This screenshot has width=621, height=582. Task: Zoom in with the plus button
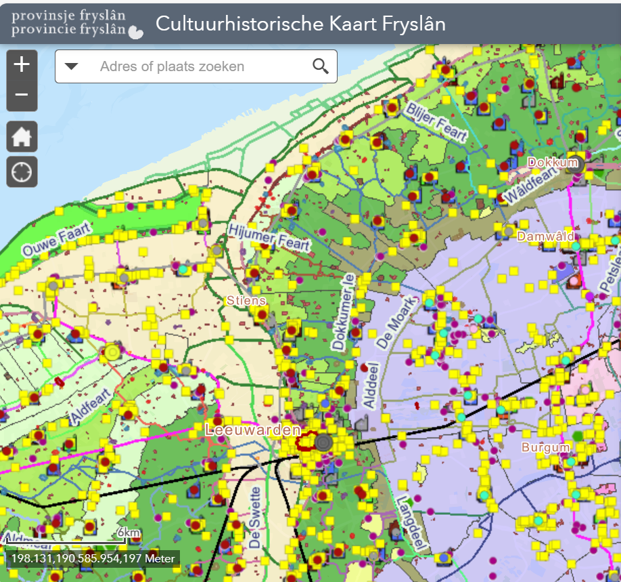pos(22,65)
